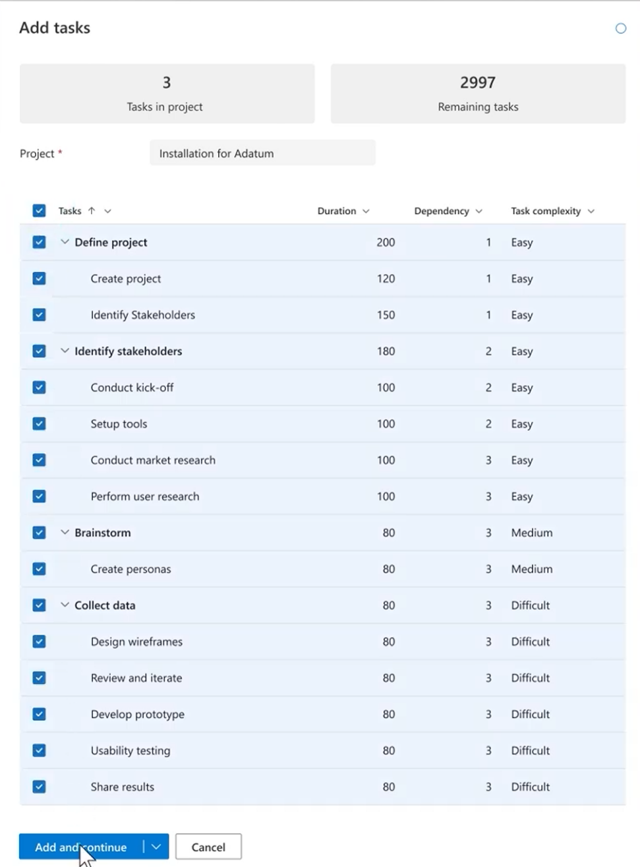Open the Duration column dropdown

tap(366, 212)
